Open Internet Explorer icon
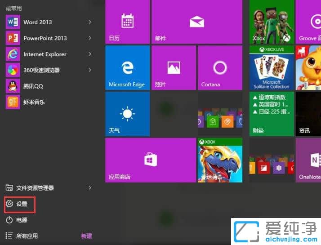The height and width of the screenshot is (245, 321). tap(13, 54)
